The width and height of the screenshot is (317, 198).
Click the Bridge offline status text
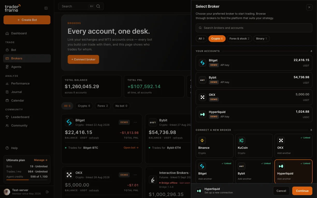pyautogui.click(x=169, y=183)
